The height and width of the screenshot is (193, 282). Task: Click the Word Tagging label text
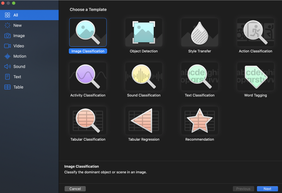point(255,95)
